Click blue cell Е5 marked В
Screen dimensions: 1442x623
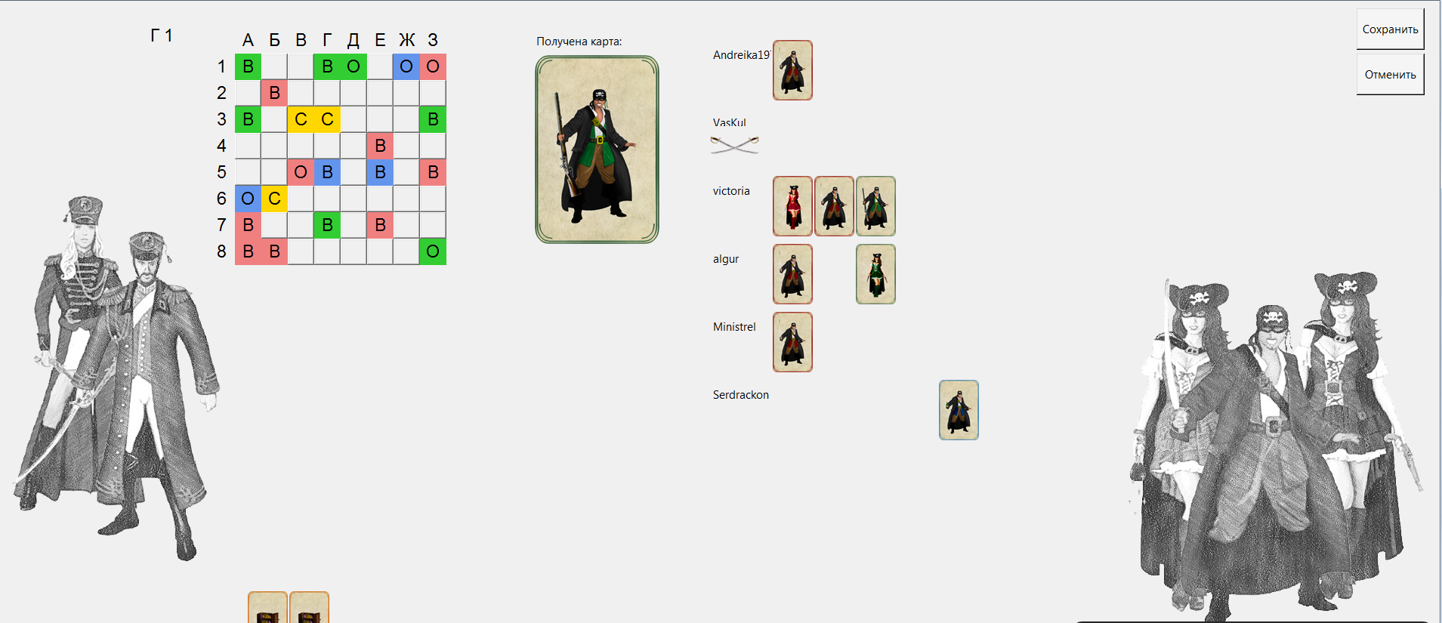coord(380,172)
